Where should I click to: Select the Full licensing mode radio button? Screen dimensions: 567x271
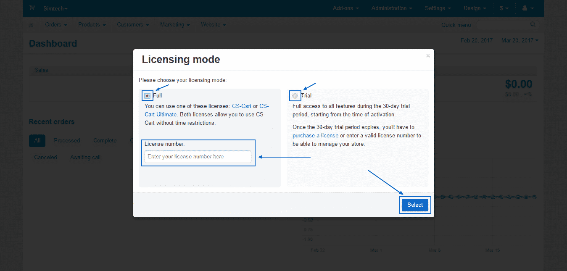(x=147, y=95)
